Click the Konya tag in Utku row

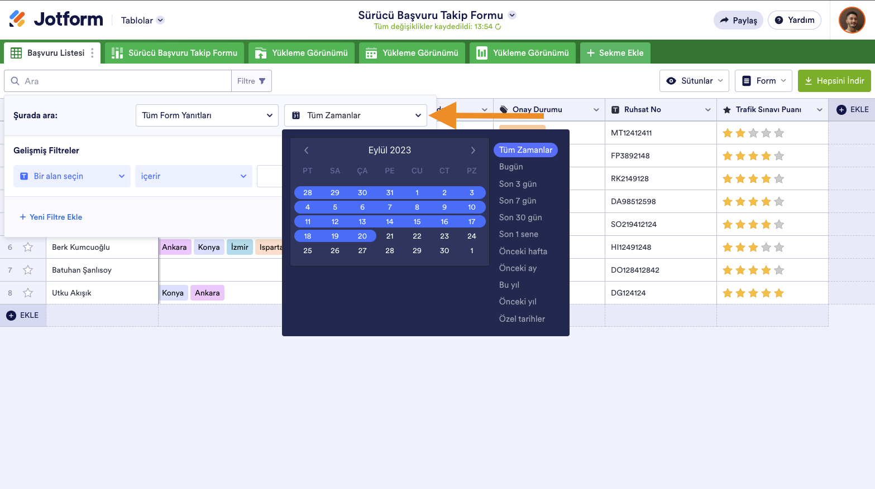click(x=173, y=293)
